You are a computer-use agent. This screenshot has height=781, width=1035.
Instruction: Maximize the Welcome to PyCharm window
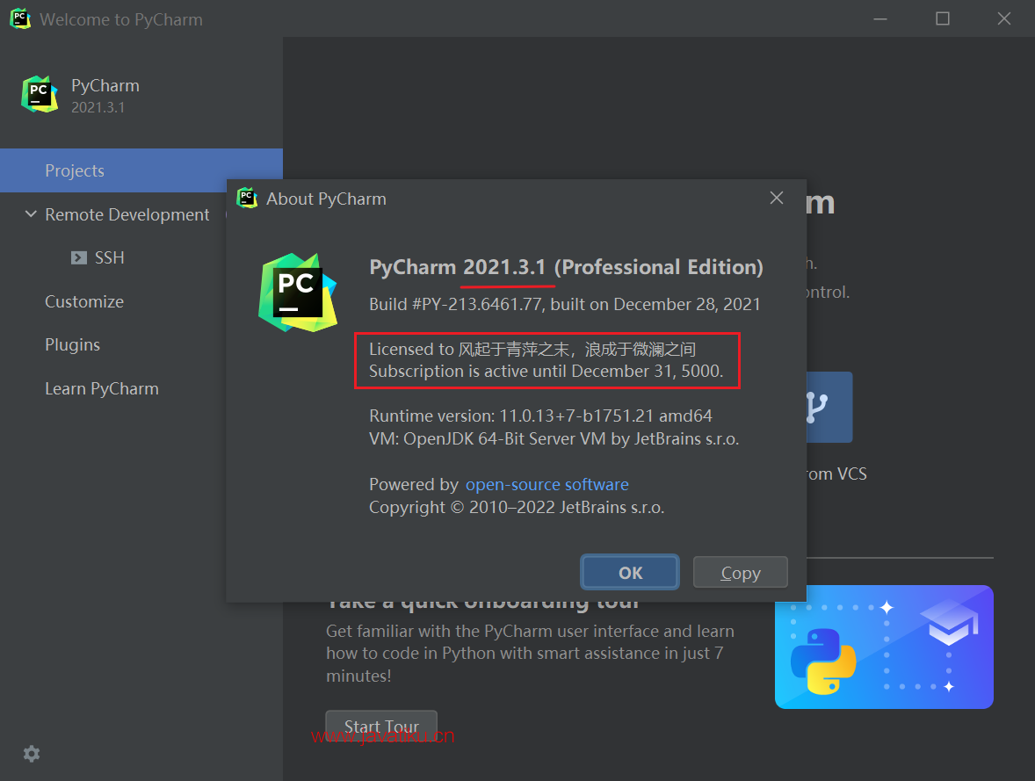[942, 18]
